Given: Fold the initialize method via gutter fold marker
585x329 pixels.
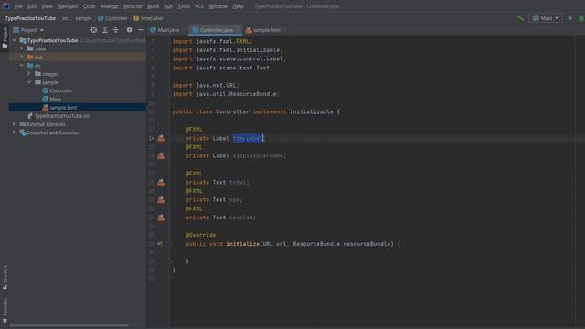Looking at the screenshot, I should coord(169,244).
